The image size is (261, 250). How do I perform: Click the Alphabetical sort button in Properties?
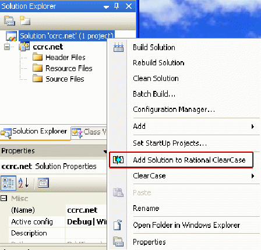pos(23,183)
